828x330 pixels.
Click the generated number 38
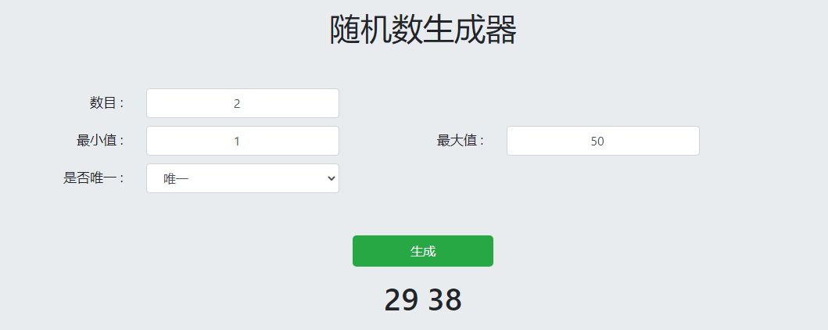click(x=445, y=300)
